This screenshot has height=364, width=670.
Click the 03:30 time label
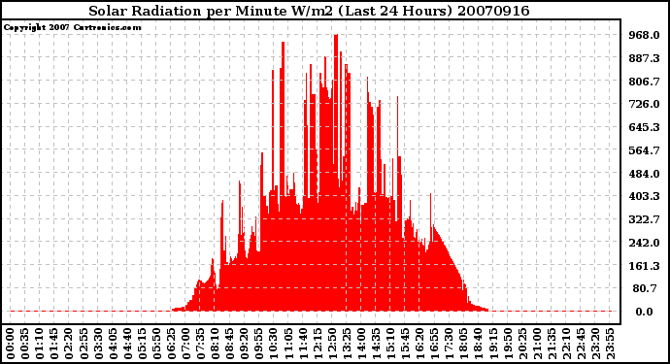pyautogui.click(x=98, y=345)
